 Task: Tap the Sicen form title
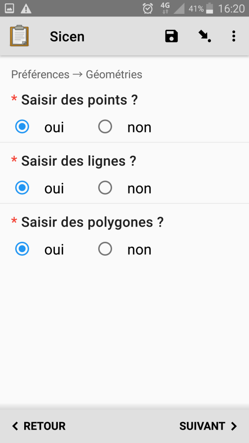[67, 36]
